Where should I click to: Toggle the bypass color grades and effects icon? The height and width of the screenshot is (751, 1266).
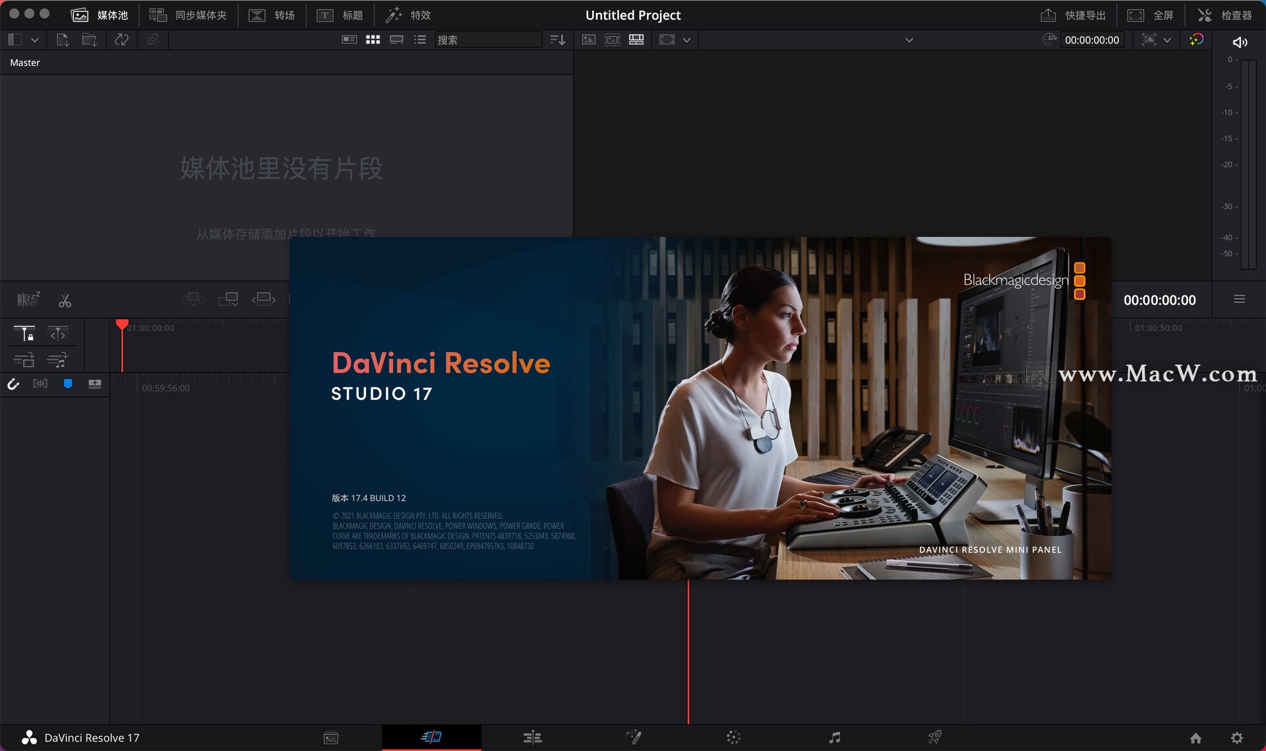point(1196,40)
